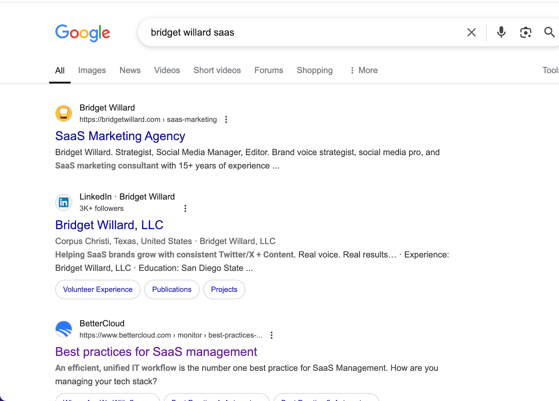Clear the search box with the X icon
This screenshot has width=559, height=401.
[x=471, y=32]
